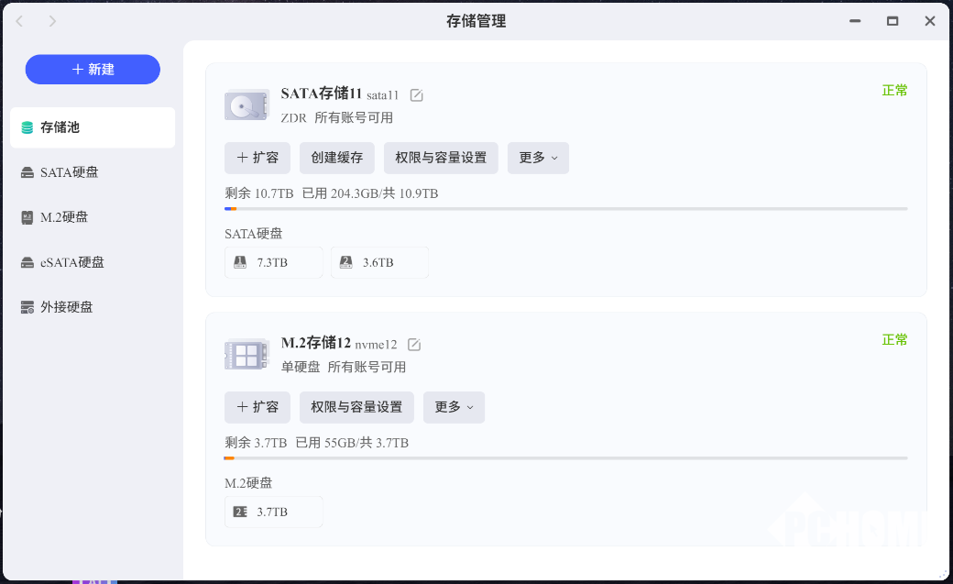Go back with the left arrow
The height and width of the screenshot is (584, 953).
pos(20,21)
